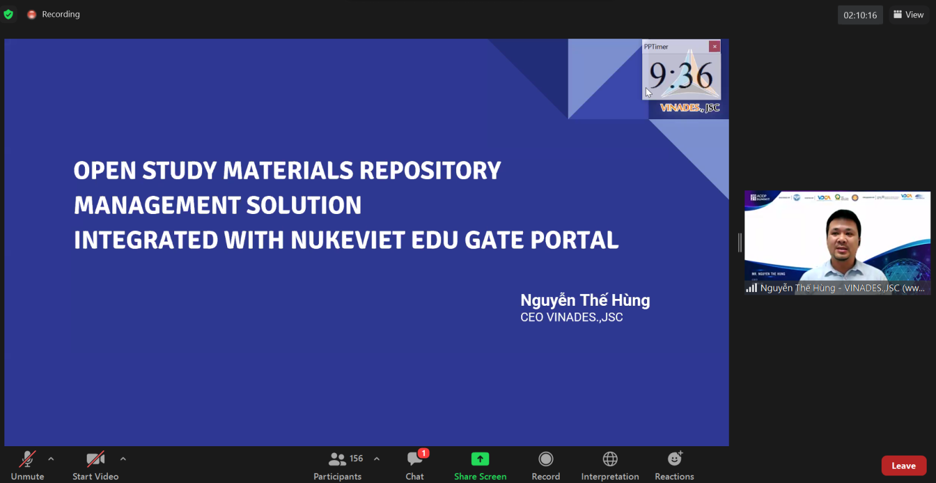Click the slide title OPEN STUDY MATERIALS REPOSITORY
This screenshot has width=936, height=483.
coord(287,170)
